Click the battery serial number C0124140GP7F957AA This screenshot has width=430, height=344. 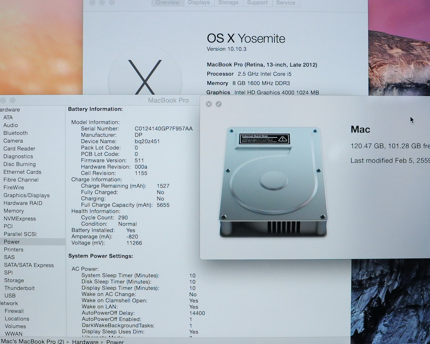point(163,129)
